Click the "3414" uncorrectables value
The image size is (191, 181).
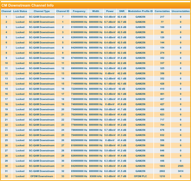pos(180,171)
